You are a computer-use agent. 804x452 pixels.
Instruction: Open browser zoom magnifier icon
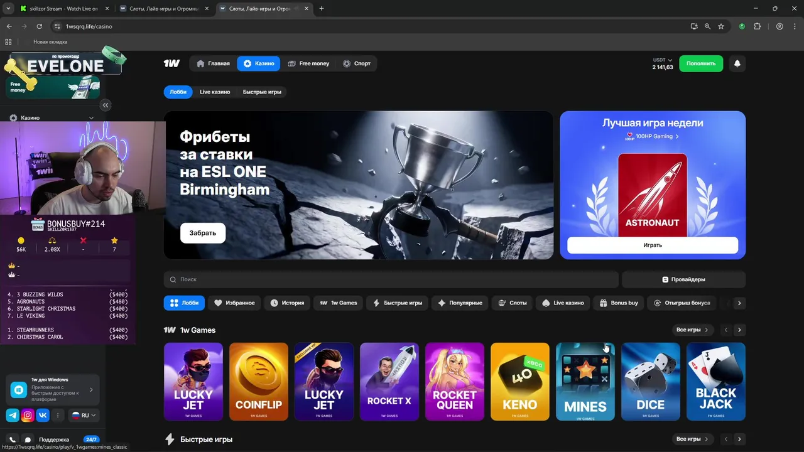pos(707,26)
